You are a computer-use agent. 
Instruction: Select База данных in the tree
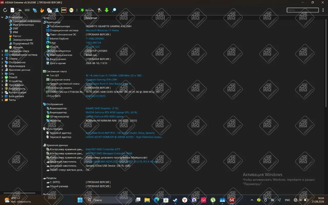(x=16, y=96)
